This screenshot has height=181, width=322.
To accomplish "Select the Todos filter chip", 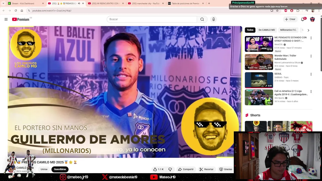I will pyautogui.click(x=250, y=30).
